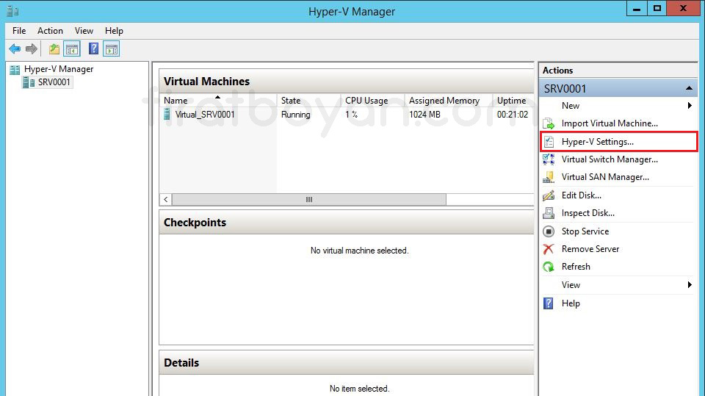Open the Action menu
Screen dimensions: 705x396
point(50,31)
